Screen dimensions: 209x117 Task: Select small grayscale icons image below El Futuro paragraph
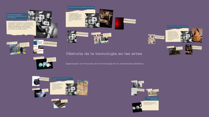[x=72, y=37]
